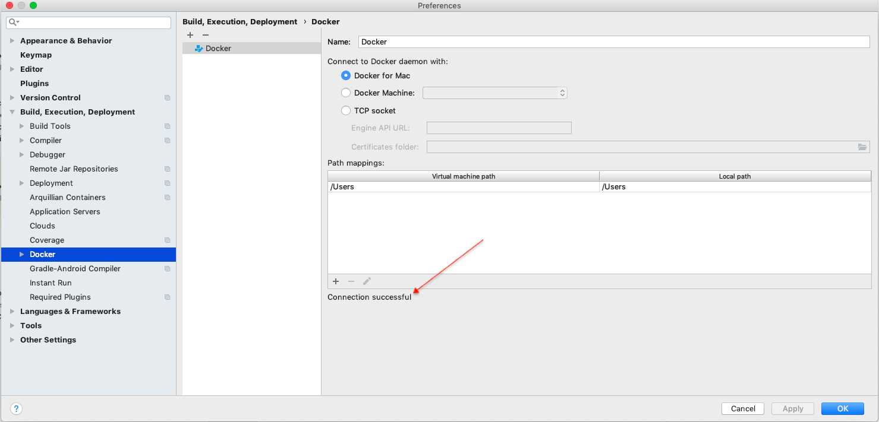Click the Local path column header
This screenshot has height=422, width=879.
pos(735,176)
